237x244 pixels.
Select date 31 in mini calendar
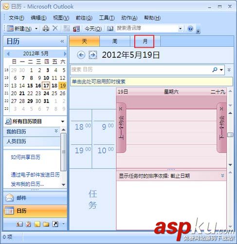tap(46, 101)
